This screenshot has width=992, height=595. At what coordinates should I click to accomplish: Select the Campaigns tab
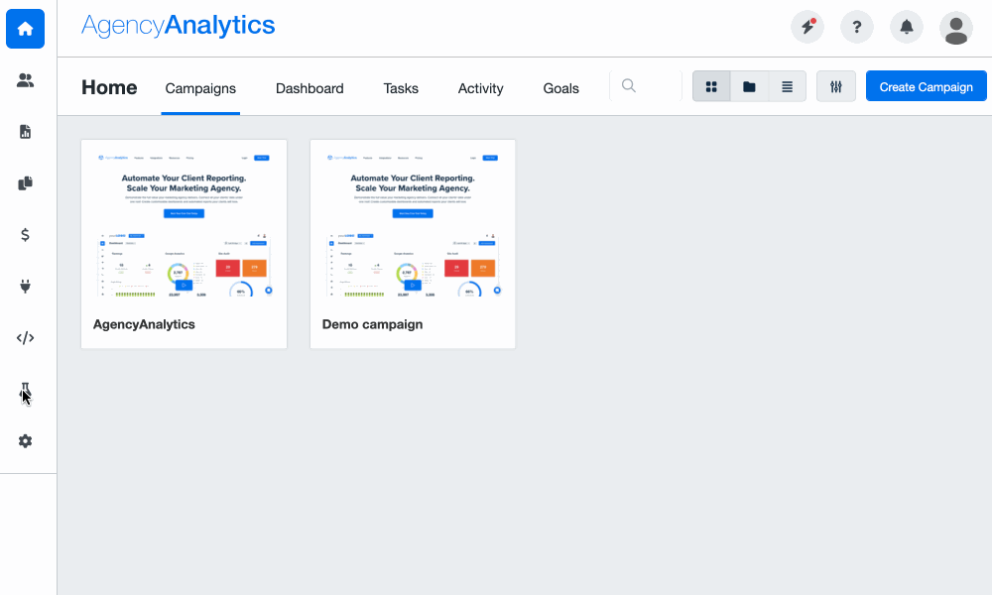[200, 88]
